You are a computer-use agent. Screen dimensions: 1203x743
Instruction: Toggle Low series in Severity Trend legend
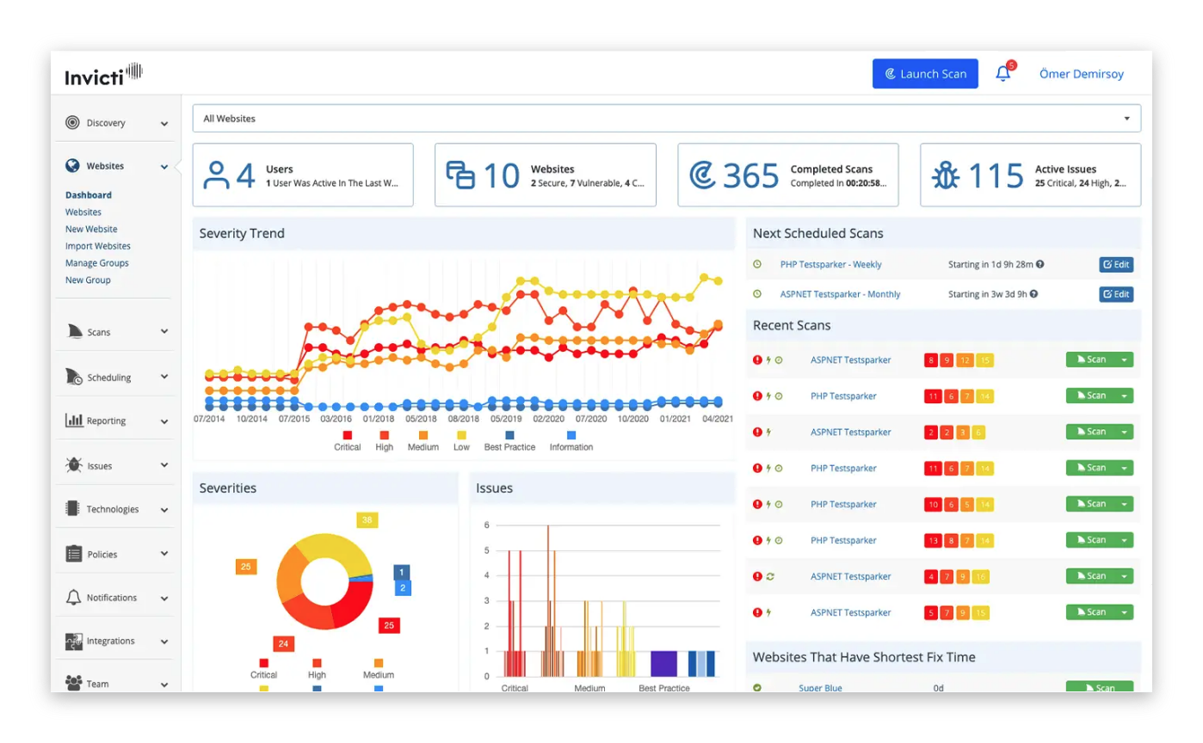coord(462,441)
